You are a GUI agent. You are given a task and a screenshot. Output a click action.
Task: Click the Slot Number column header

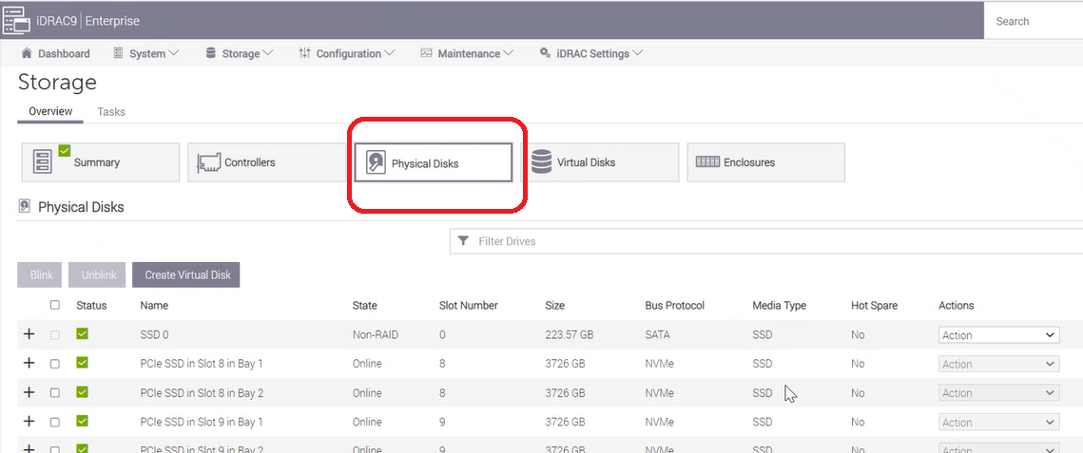[469, 306]
